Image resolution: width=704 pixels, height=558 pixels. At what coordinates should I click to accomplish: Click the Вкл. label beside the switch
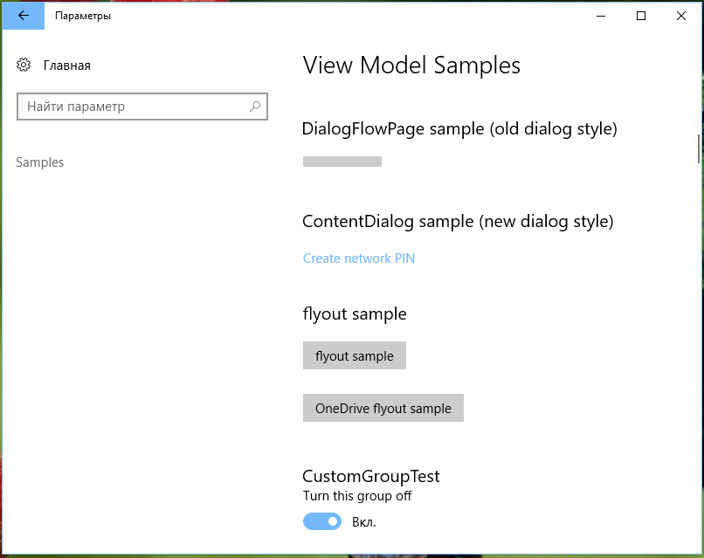(363, 522)
